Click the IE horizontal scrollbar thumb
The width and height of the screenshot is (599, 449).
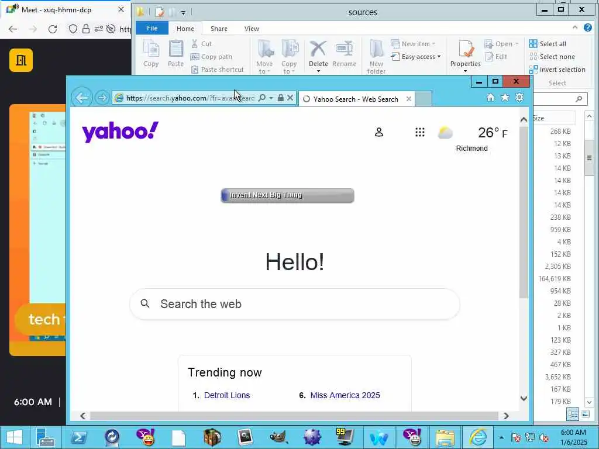[x=294, y=416]
